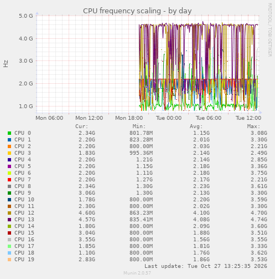Screen dimensions: 275x279
Task: Click the 'Max:' column header
Action: 253,126
